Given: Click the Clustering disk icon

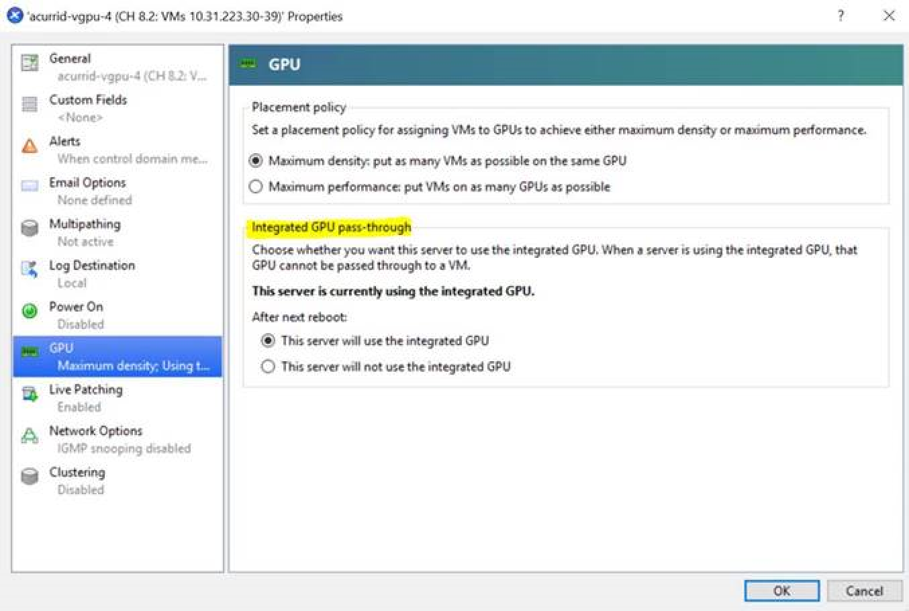Looking at the screenshot, I should [x=29, y=476].
